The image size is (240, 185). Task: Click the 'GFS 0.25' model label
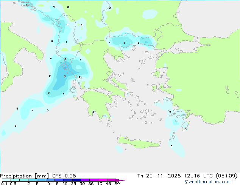[64, 176]
